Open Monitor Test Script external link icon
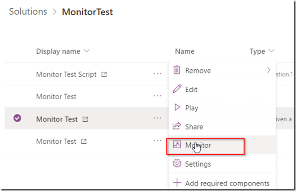 pos(104,74)
